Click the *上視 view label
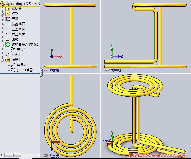The width and height of the screenshot is (191, 159). (54, 156)
